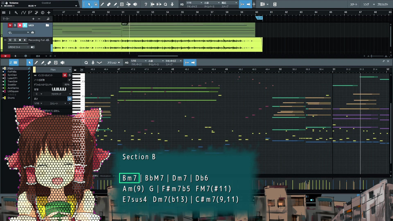Select the LMSquare track in the editor list
Screen dimensions: 393x221
13,91
